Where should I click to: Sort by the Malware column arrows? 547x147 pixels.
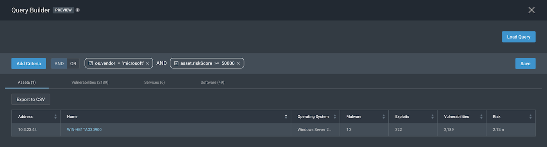384,117
